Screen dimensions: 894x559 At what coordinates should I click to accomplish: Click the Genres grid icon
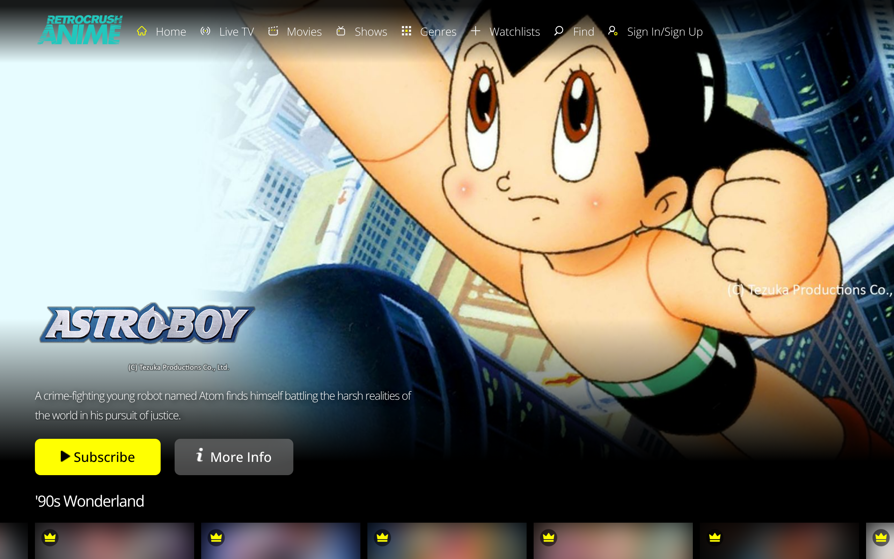coord(406,31)
